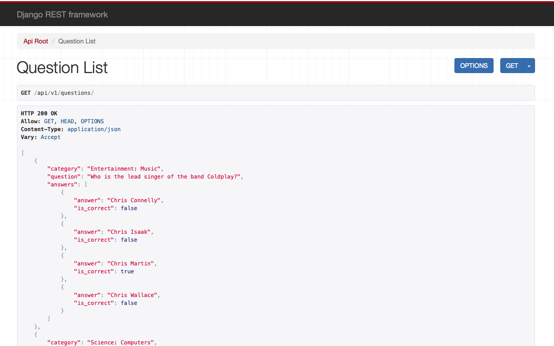This screenshot has width=554, height=346.
Task: Click the "Chris Connelly" answer string
Action: point(134,200)
